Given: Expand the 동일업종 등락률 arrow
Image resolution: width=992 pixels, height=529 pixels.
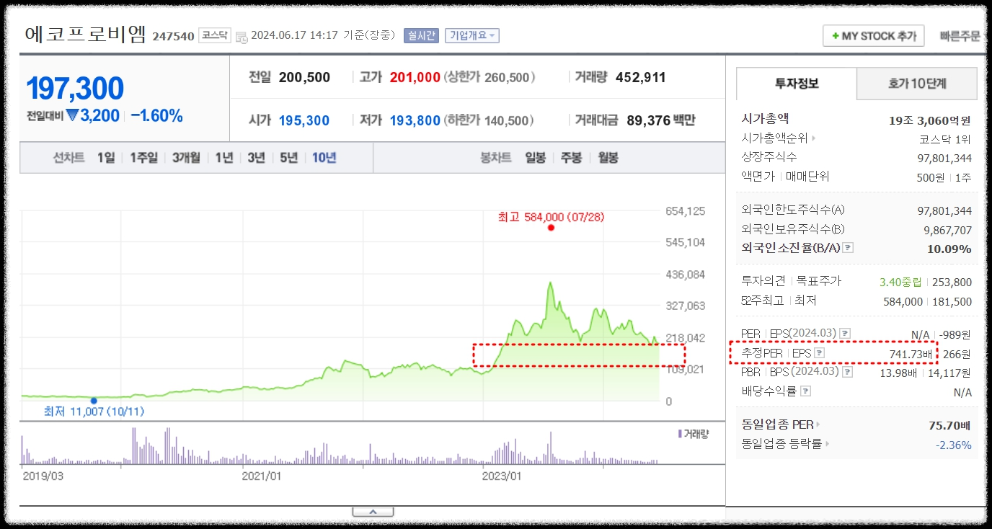Looking at the screenshot, I should coord(828,444).
